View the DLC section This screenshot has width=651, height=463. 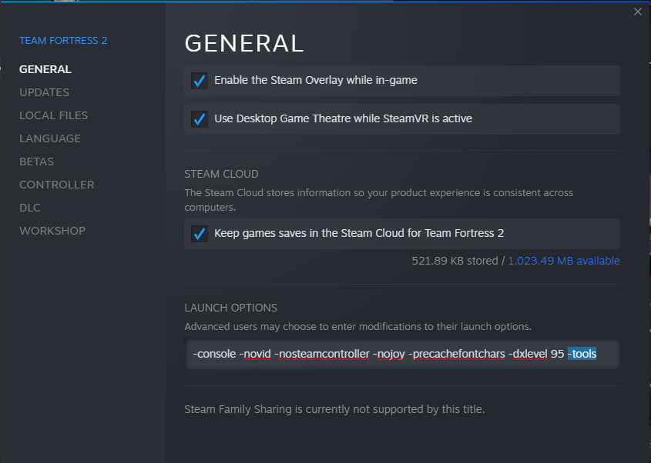(29, 208)
